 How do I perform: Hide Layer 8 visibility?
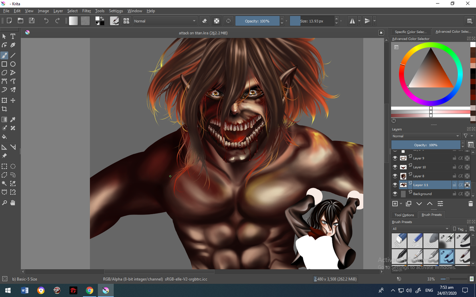[395, 176]
